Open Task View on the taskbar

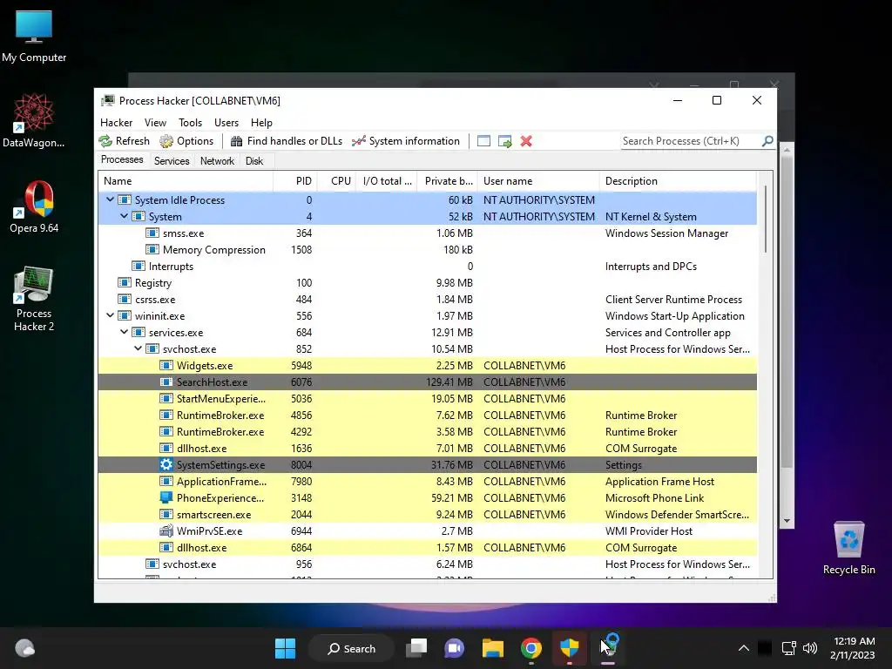point(416,648)
